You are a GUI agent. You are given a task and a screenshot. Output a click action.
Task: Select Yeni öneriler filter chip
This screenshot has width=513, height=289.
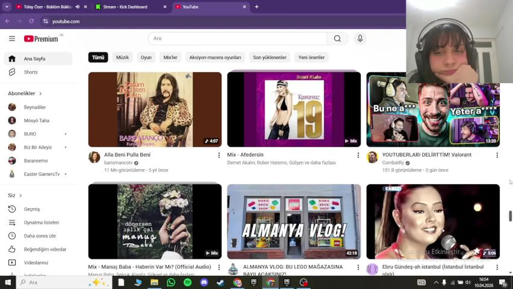click(x=311, y=57)
